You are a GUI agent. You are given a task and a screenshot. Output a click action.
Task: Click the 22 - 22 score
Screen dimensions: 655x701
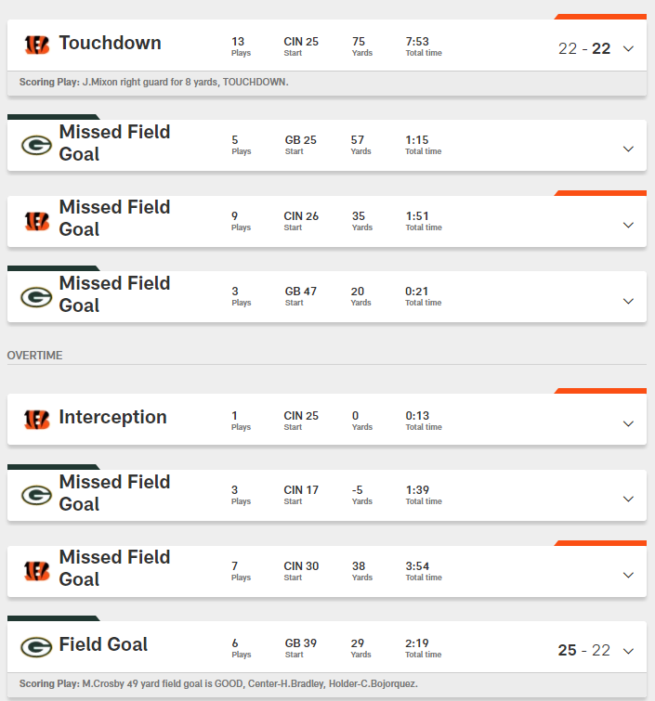[584, 48]
